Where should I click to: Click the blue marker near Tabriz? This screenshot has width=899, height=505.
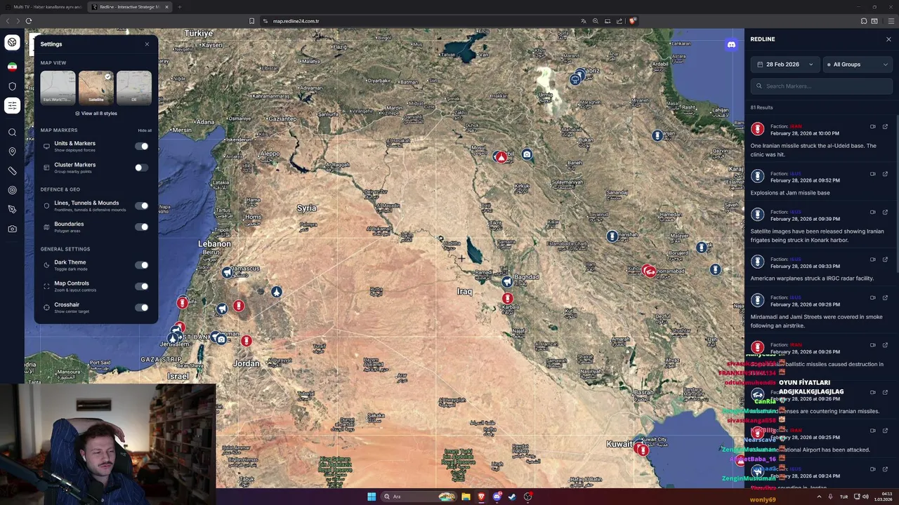click(576, 79)
